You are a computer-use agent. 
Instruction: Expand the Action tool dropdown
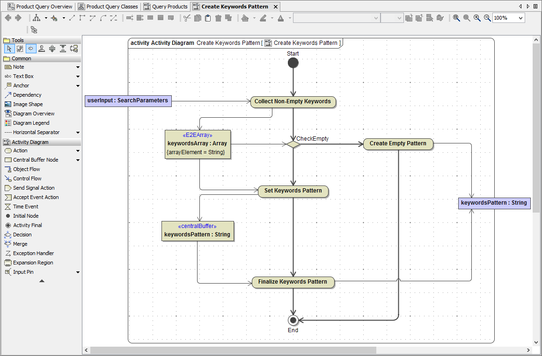point(77,150)
